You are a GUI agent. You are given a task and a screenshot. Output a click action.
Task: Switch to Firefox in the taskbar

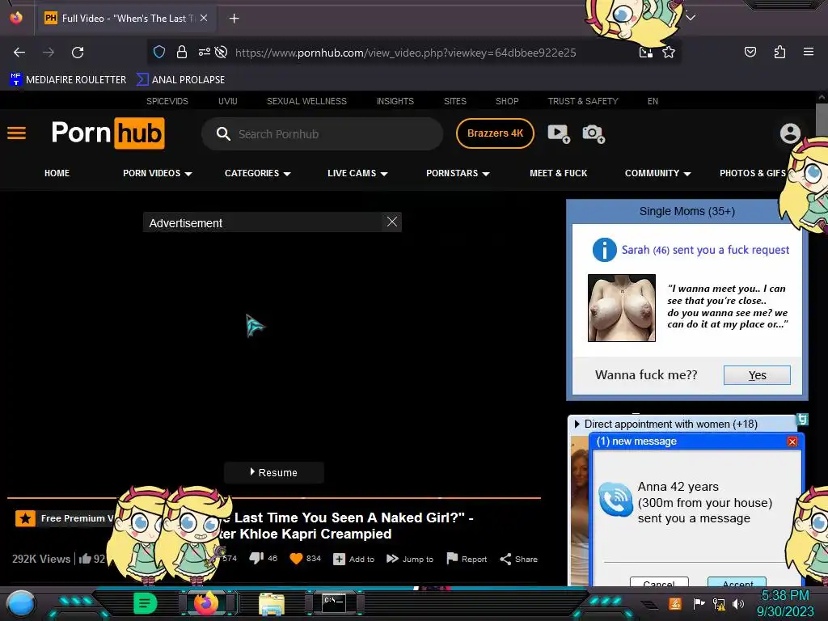point(206,603)
